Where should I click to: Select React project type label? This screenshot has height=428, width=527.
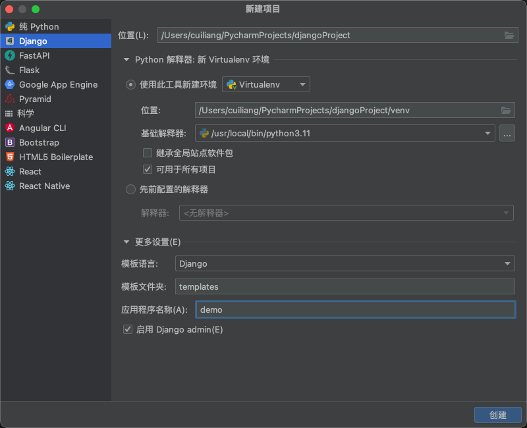[30, 171]
